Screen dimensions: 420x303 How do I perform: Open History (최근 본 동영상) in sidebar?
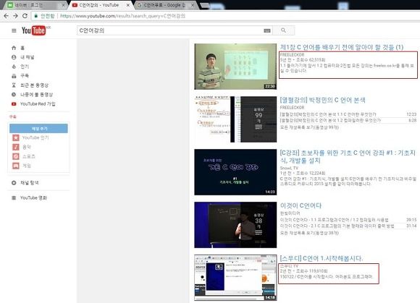pyautogui.click(x=30, y=85)
